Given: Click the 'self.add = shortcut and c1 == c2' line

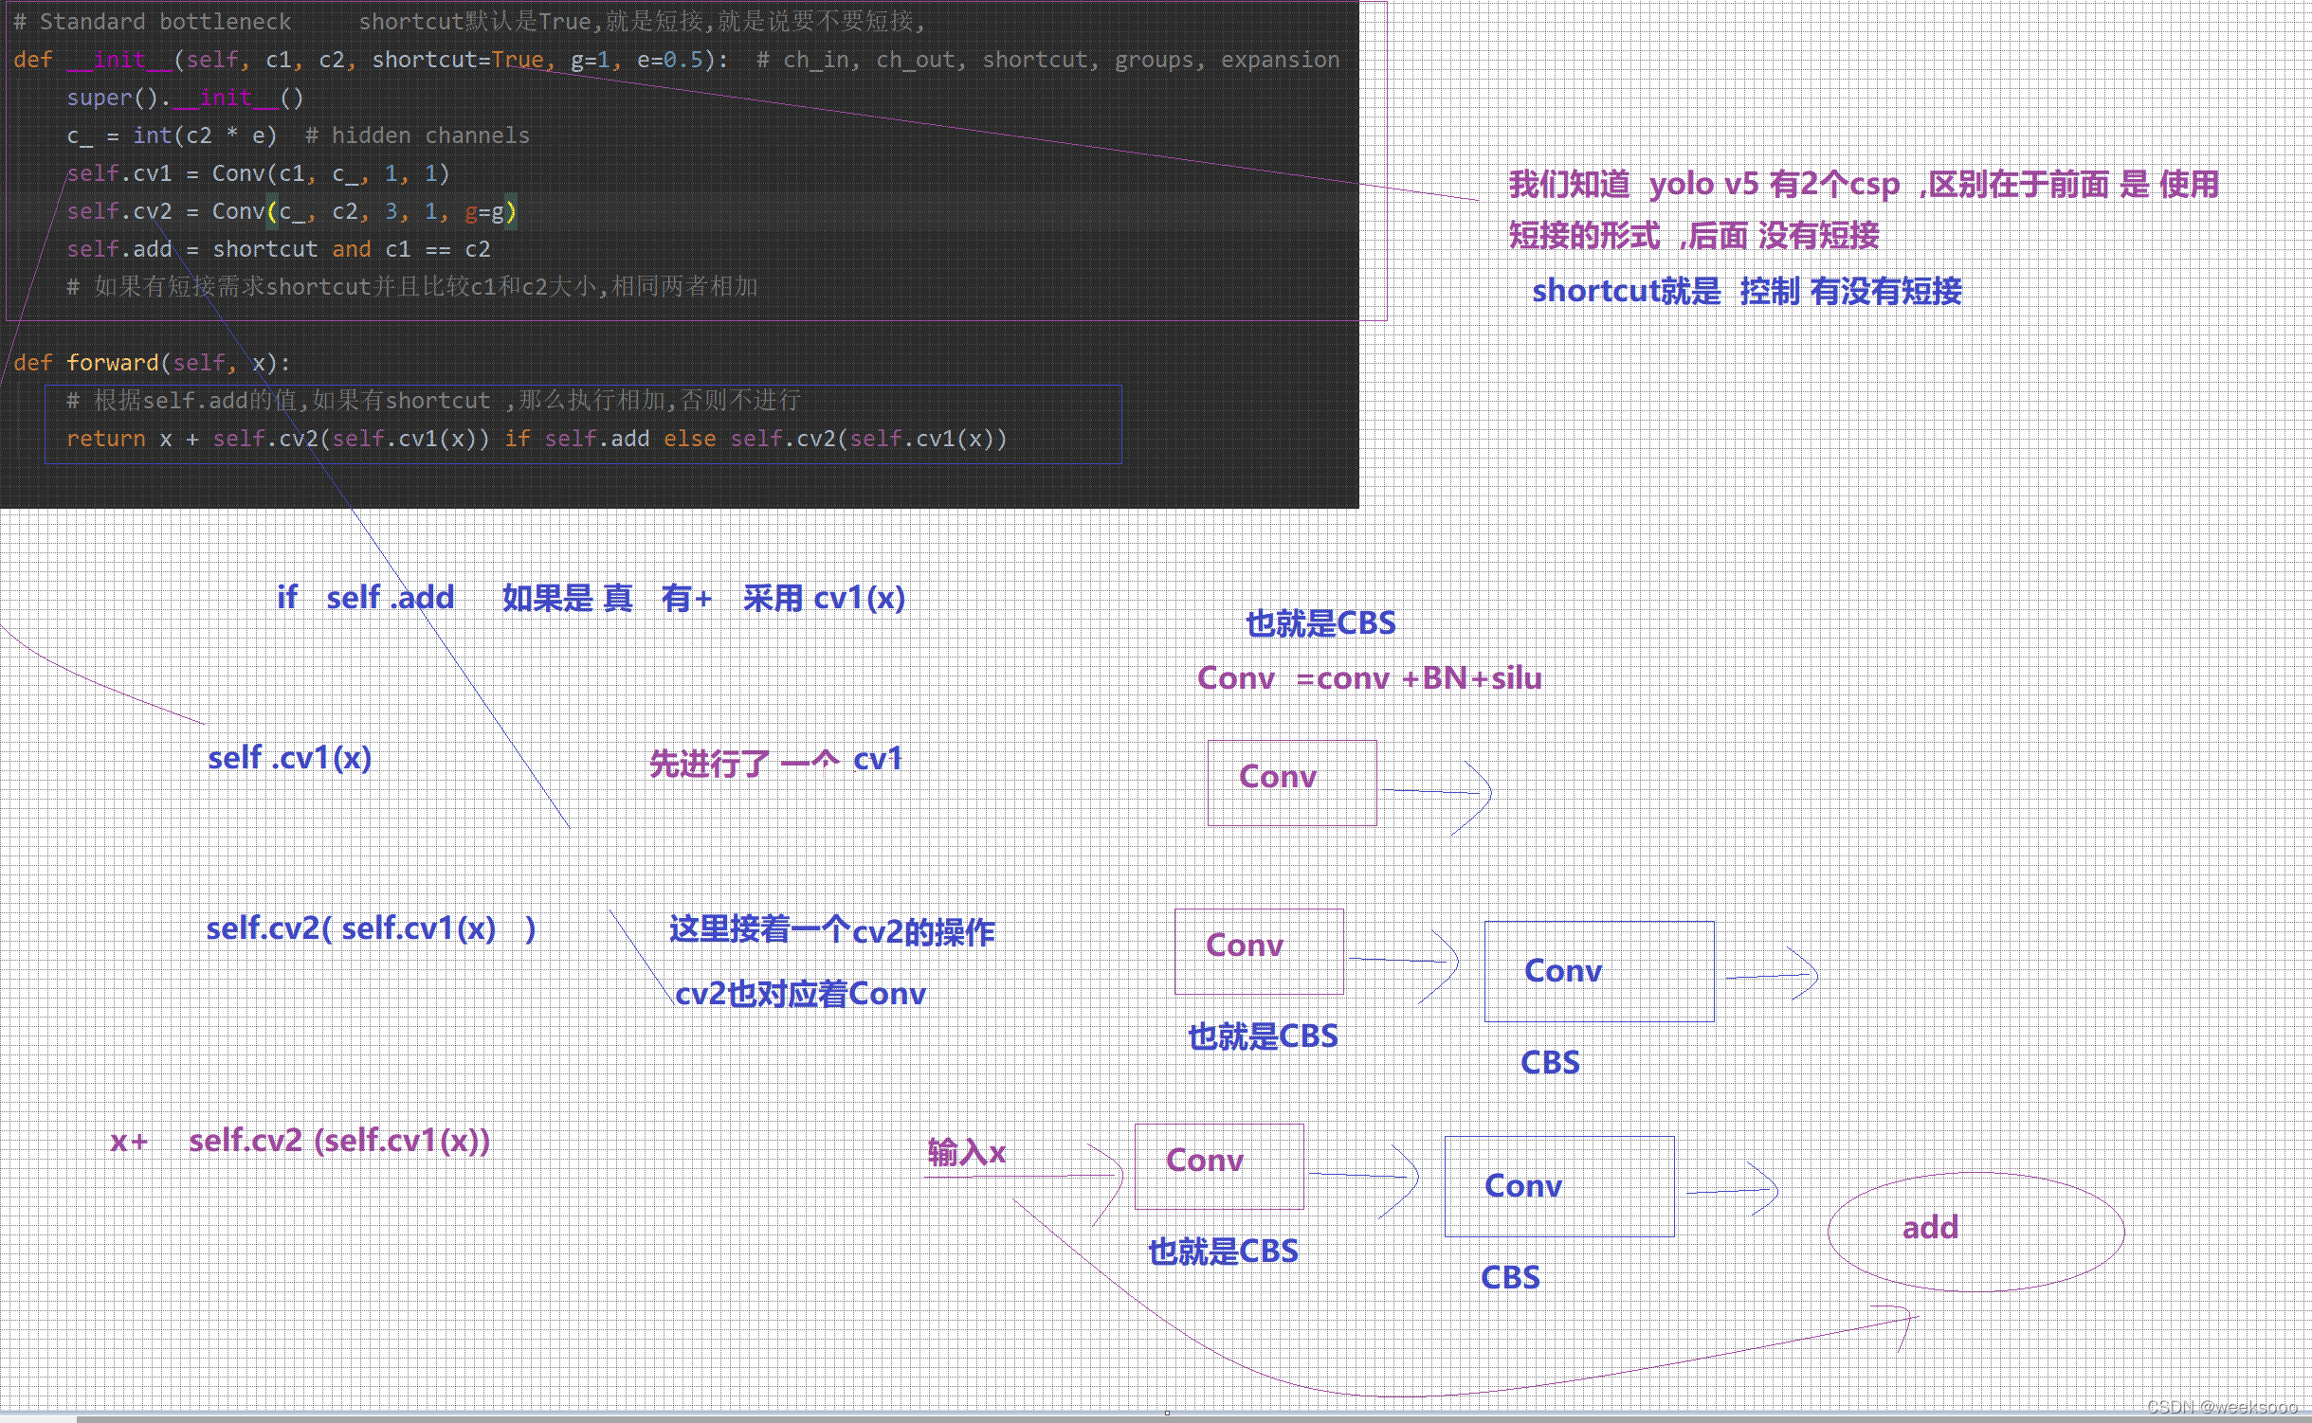Looking at the screenshot, I should pyautogui.click(x=279, y=249).
